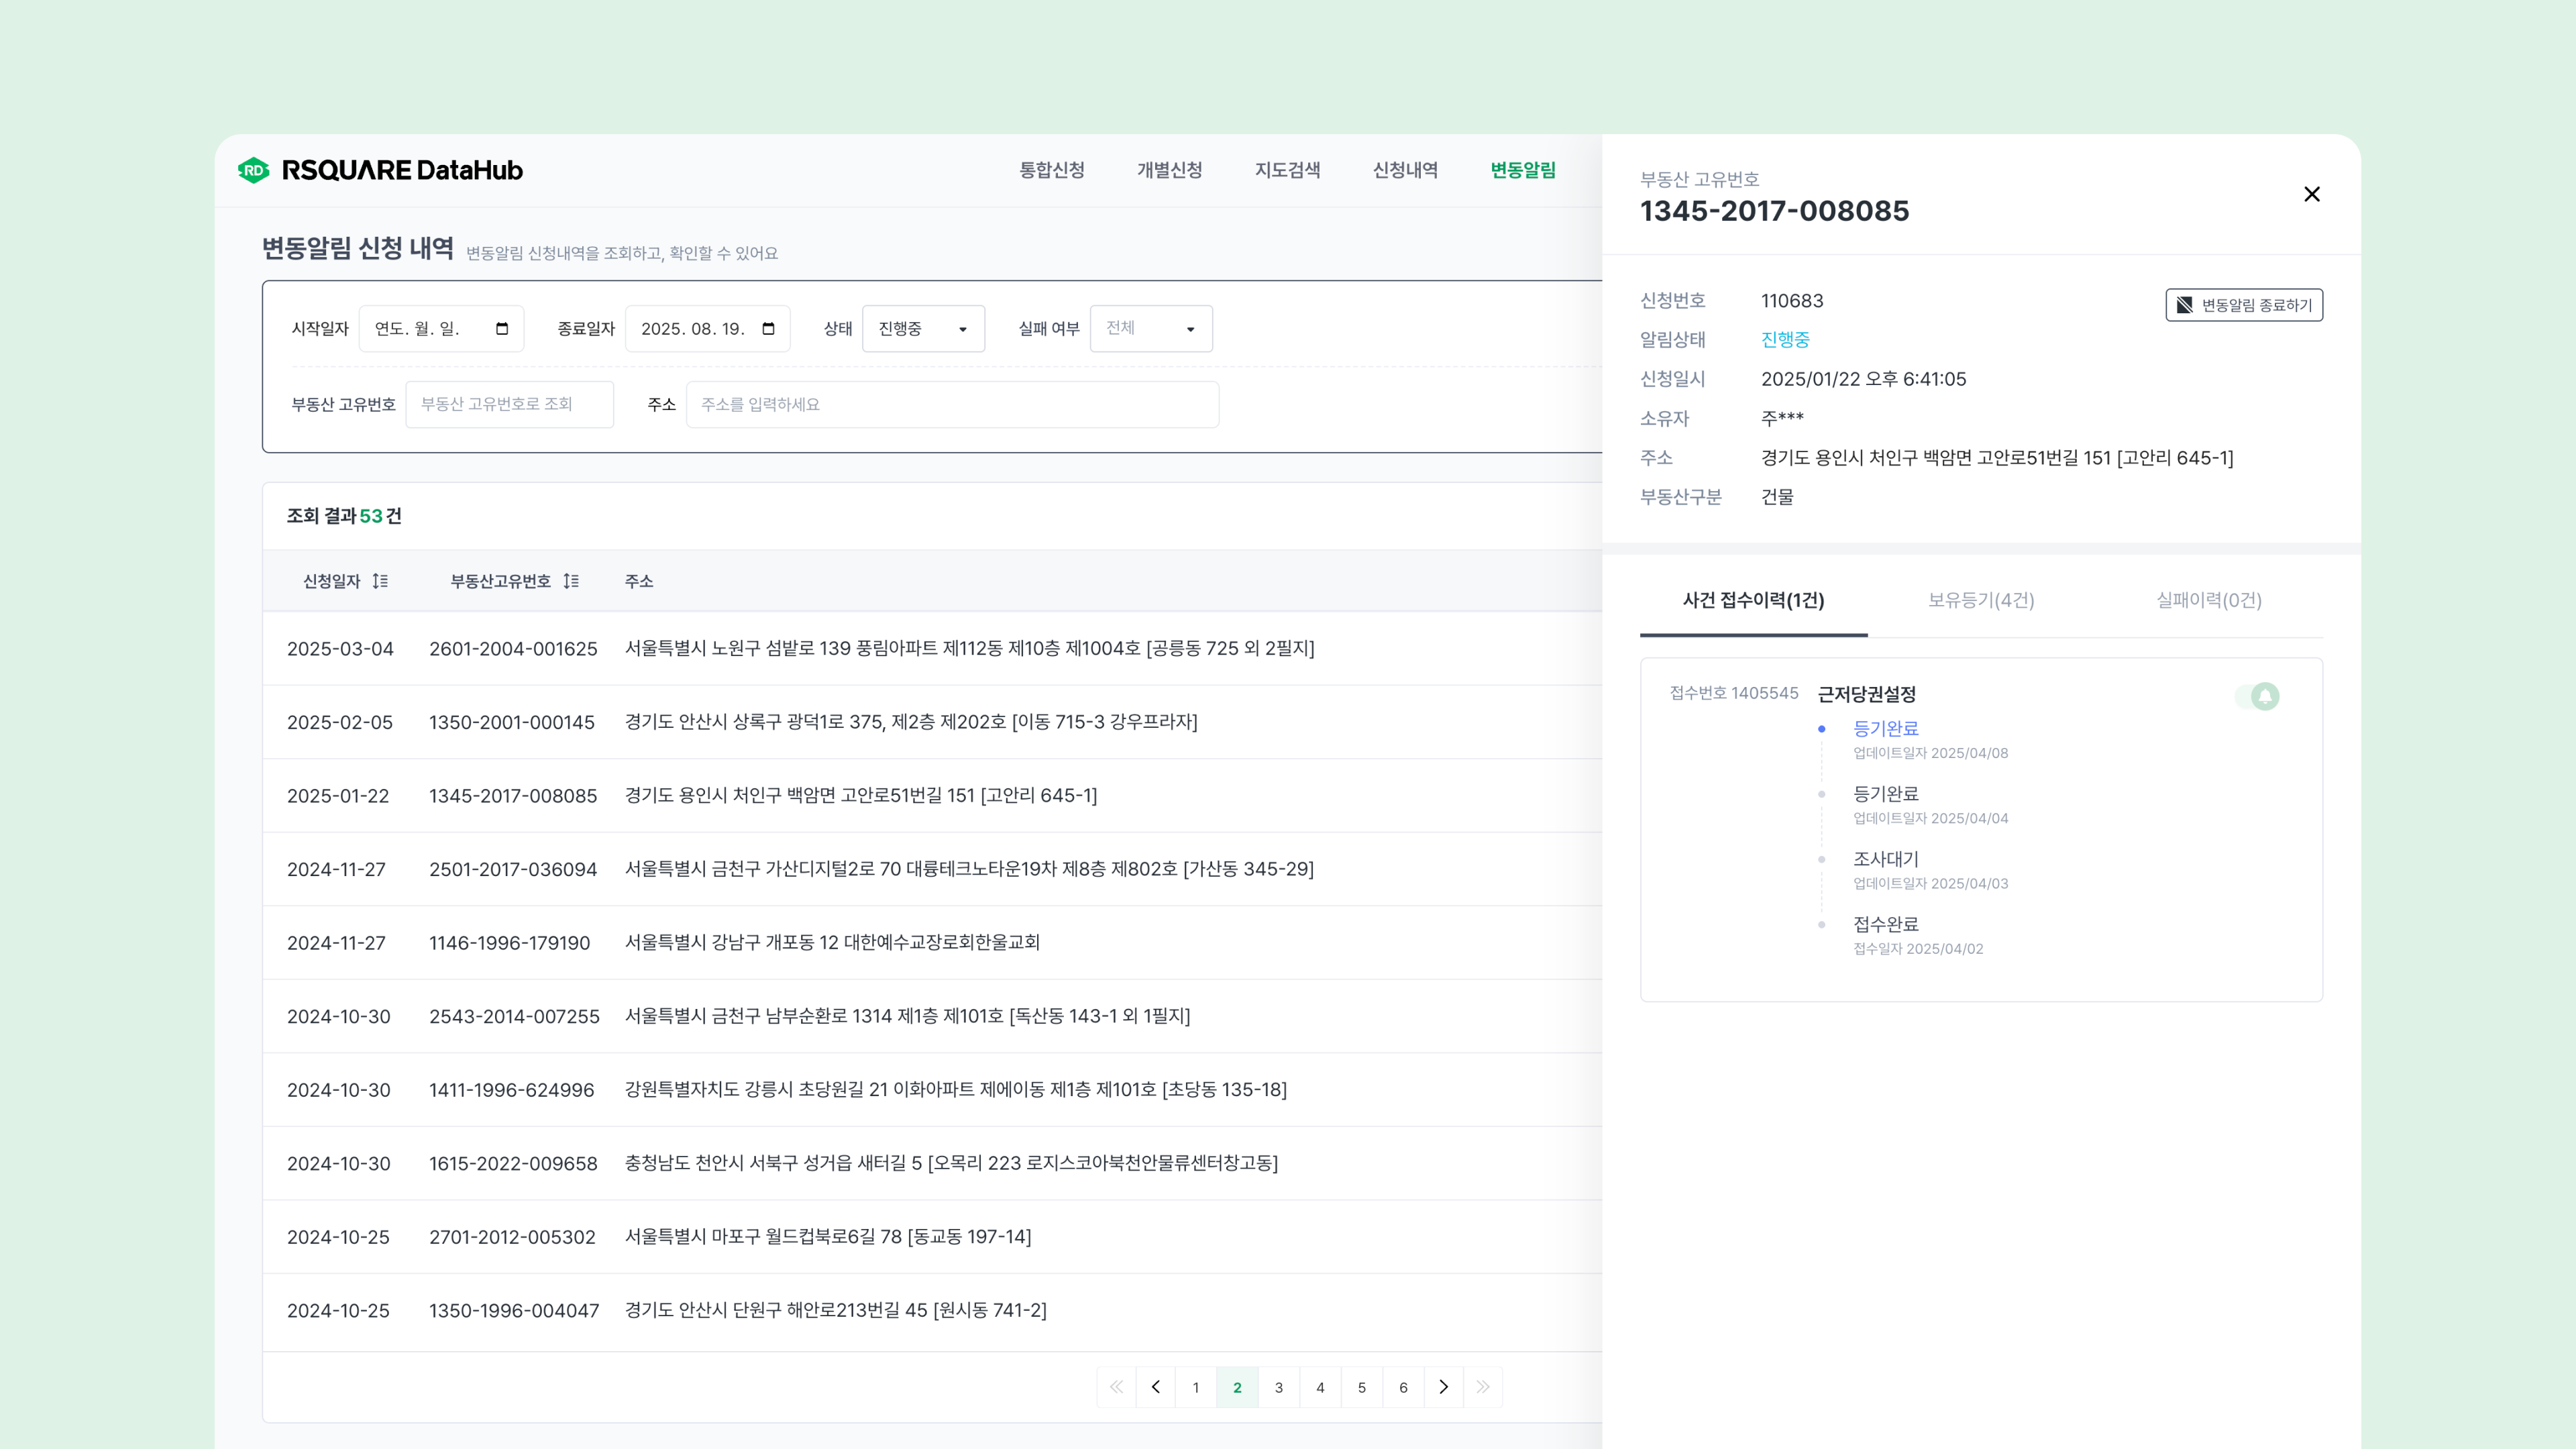Switch to 실패이력(0건) tab
Screen dimensions: 2576x1449
2208,600
